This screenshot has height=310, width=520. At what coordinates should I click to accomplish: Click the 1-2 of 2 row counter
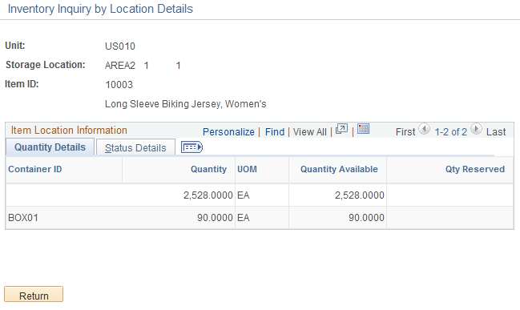tap(450, 132)
